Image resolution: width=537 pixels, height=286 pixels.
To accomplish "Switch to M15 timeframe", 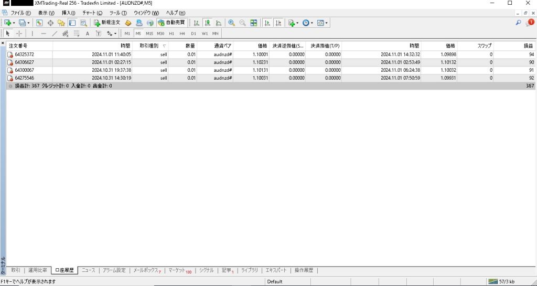I will click(x=149, y=34).
